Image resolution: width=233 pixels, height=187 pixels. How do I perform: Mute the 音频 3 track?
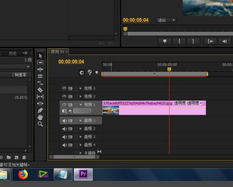(64, 137)
